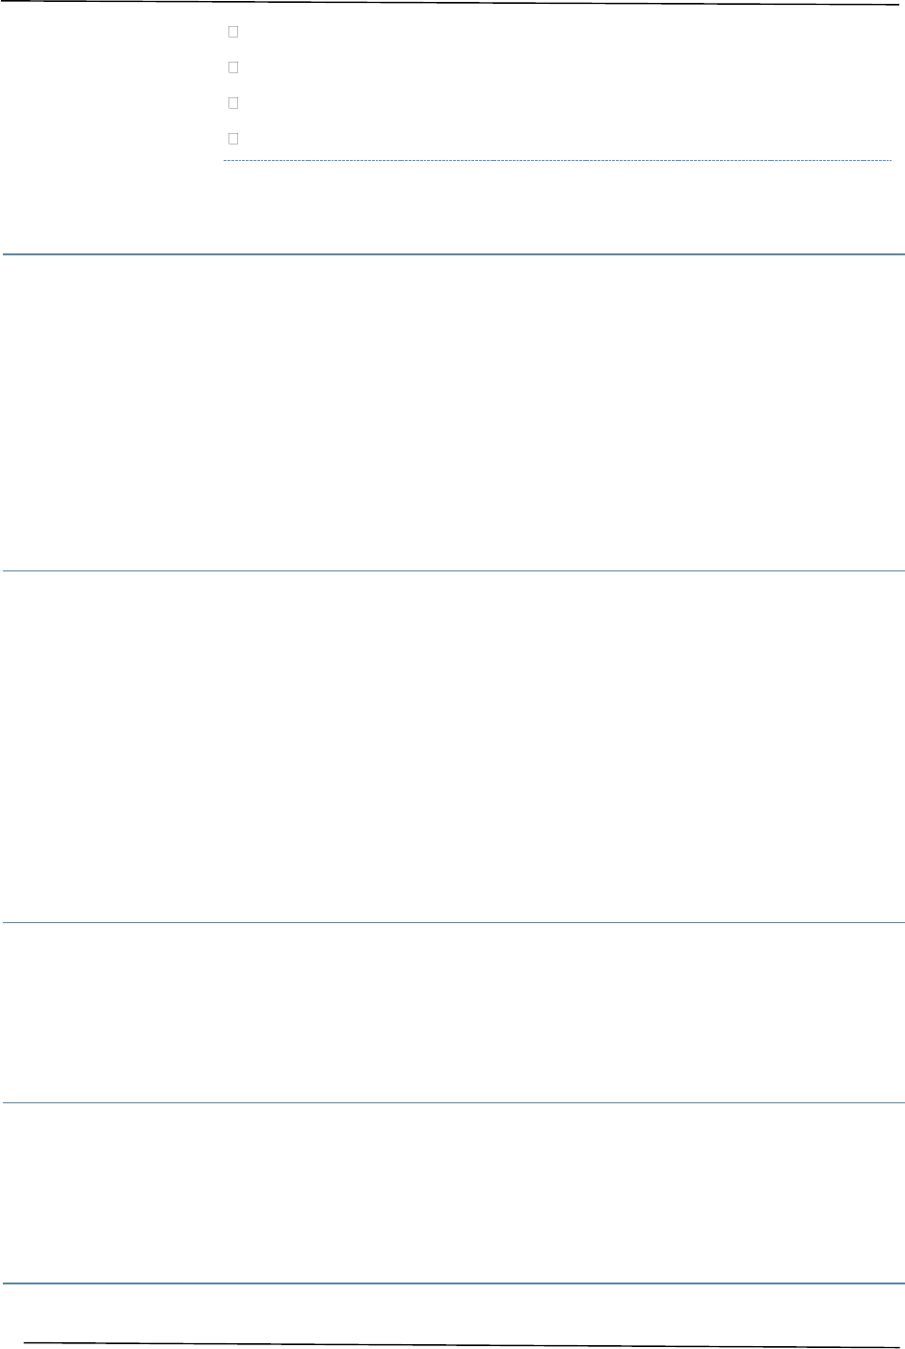The height and width of the screenshot is (1349, 905).
Task: Click the empty section directly below the dashed divider
Action: (557, 207)
